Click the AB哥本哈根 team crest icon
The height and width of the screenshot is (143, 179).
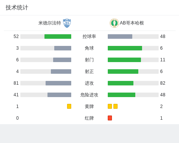pyautogui.click(x=114, y=23)
